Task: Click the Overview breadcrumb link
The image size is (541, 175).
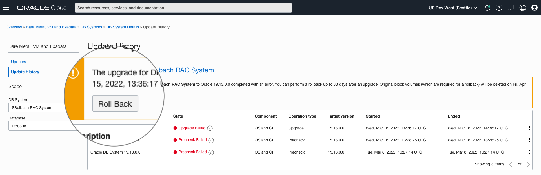Action: (x=14, y=27)
